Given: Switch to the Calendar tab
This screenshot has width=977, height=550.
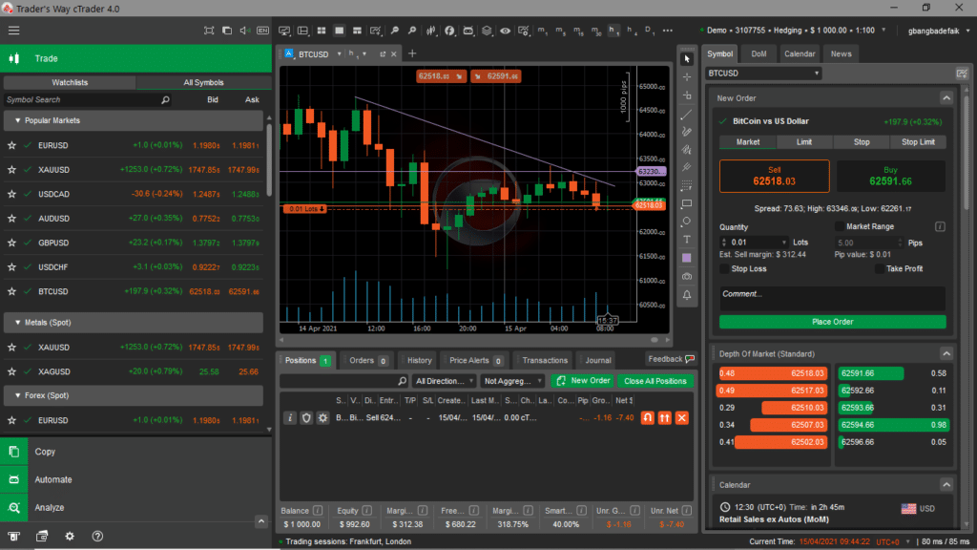Looking at the screenshot, I should (x=800, y=53).
